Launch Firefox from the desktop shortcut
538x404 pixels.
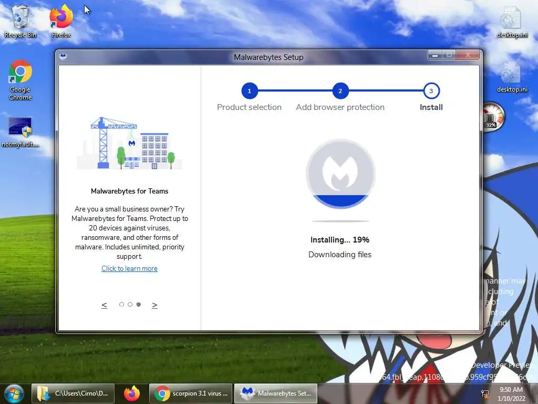[x=61, y=21]
